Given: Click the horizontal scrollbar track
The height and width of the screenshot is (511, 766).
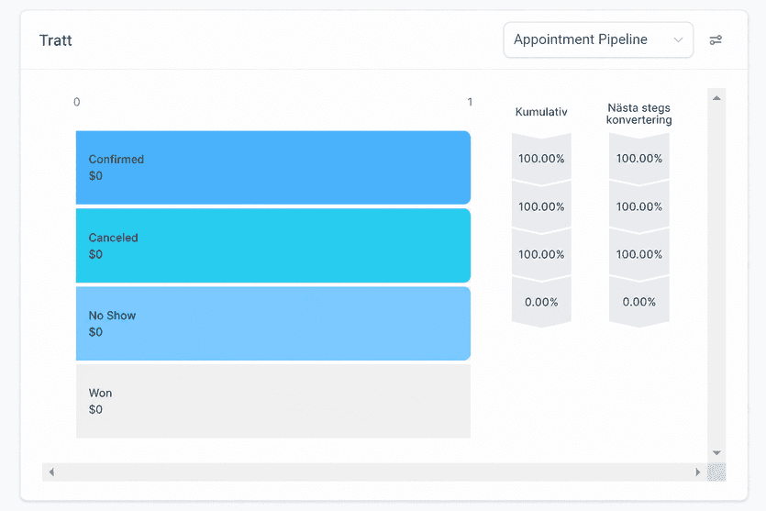Looking at the screenshot, I should click(374, 472).
